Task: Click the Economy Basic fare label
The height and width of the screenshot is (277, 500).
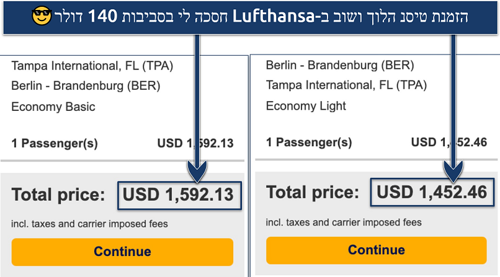Action: point(53,107)
